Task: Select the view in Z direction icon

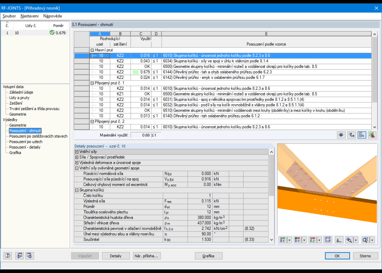Action: pos(313,240)
